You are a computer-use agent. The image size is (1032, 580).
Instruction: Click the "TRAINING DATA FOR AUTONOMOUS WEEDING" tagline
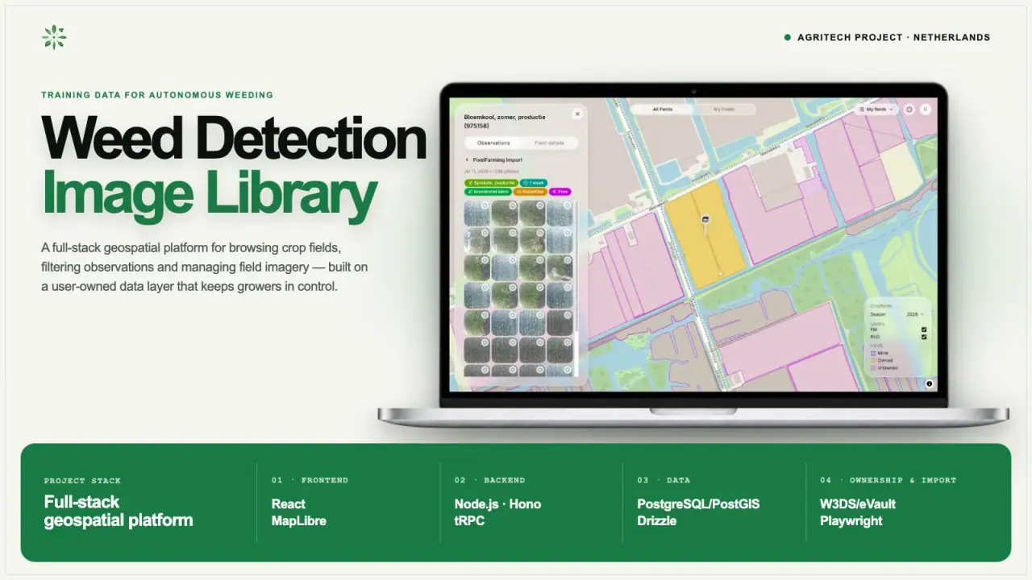[157, 95]
